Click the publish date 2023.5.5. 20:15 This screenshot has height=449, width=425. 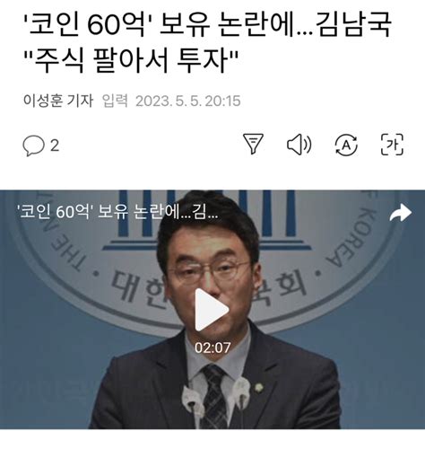click(x=188, y=101)
